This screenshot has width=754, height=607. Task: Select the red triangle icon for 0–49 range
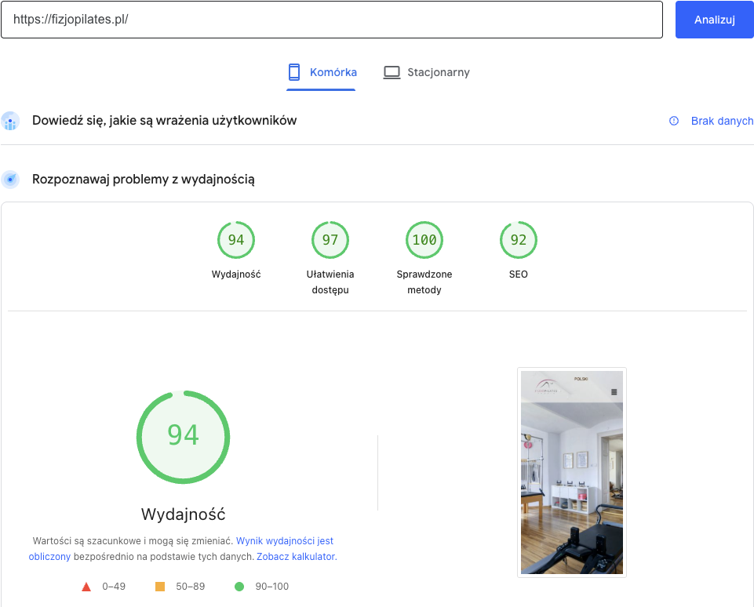point(86,586)
